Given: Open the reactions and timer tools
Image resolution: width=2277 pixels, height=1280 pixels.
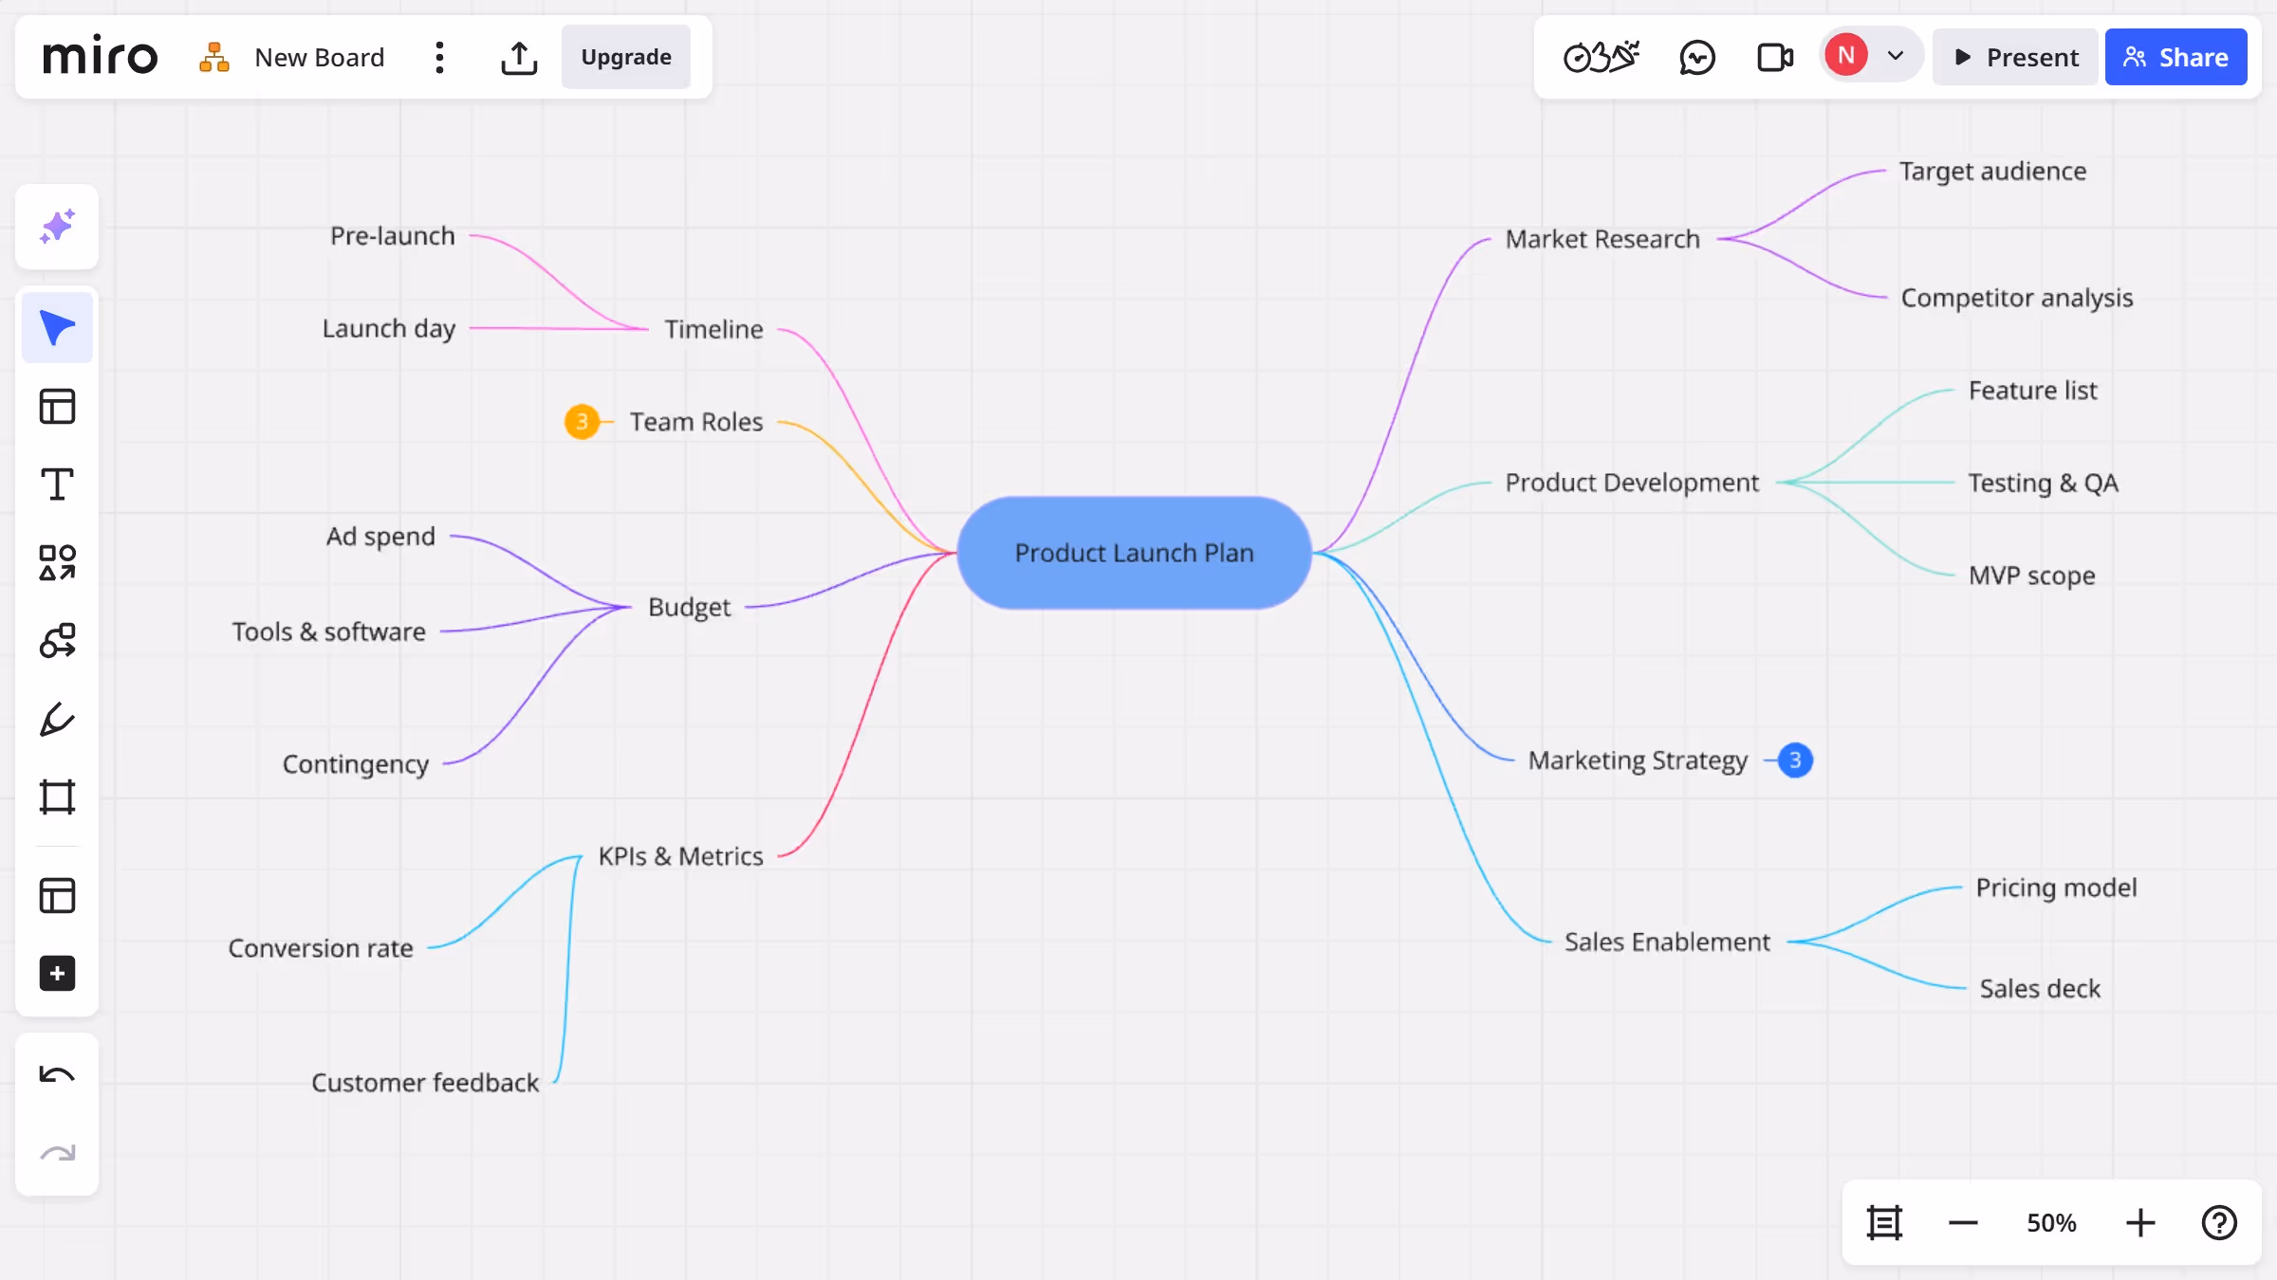Looking at the screenshot, I should (x=1601, y=56).
